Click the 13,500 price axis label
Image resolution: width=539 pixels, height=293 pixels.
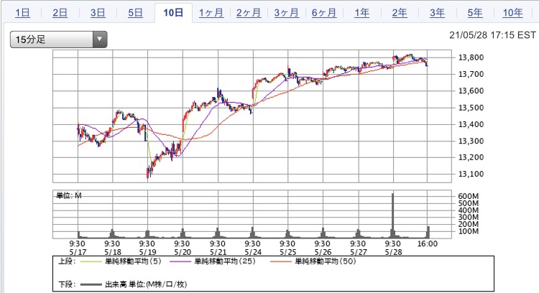pos(471,108)
